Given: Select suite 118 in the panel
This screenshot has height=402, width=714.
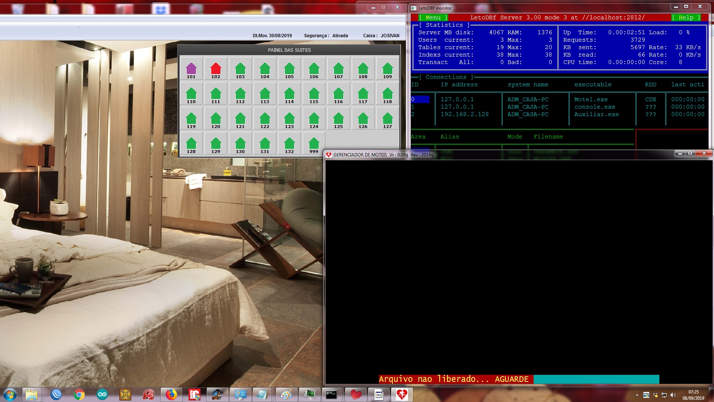Looking at the screenshot, I should (x=387, y=94).
